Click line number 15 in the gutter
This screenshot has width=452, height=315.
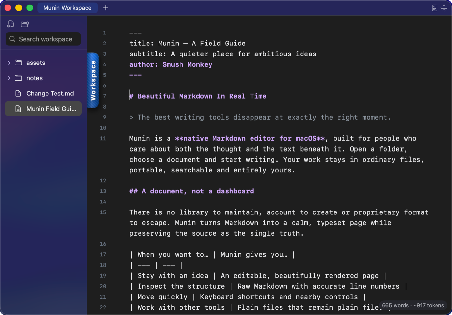tap(103, 212)
